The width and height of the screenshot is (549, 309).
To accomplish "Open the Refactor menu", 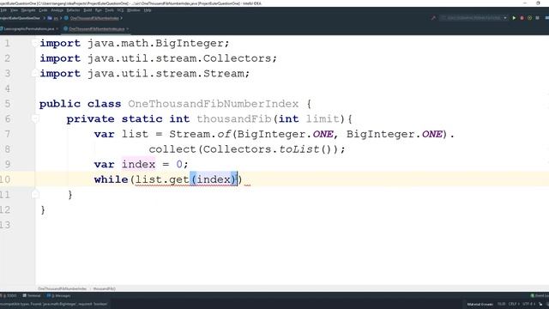I will 73,10.
